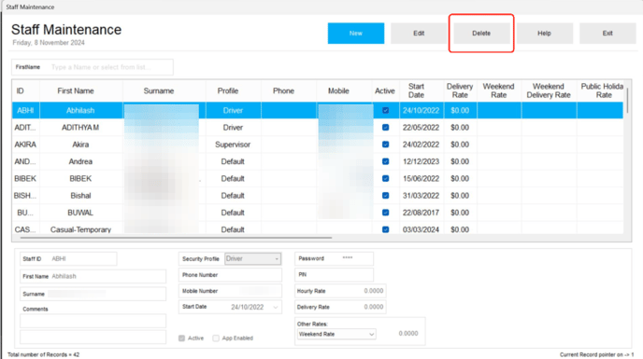Toggle Active checkbox in Andrea row
The width and height of the screenshot is (643, 359).
pyautogui.click(x=385, y=161)
